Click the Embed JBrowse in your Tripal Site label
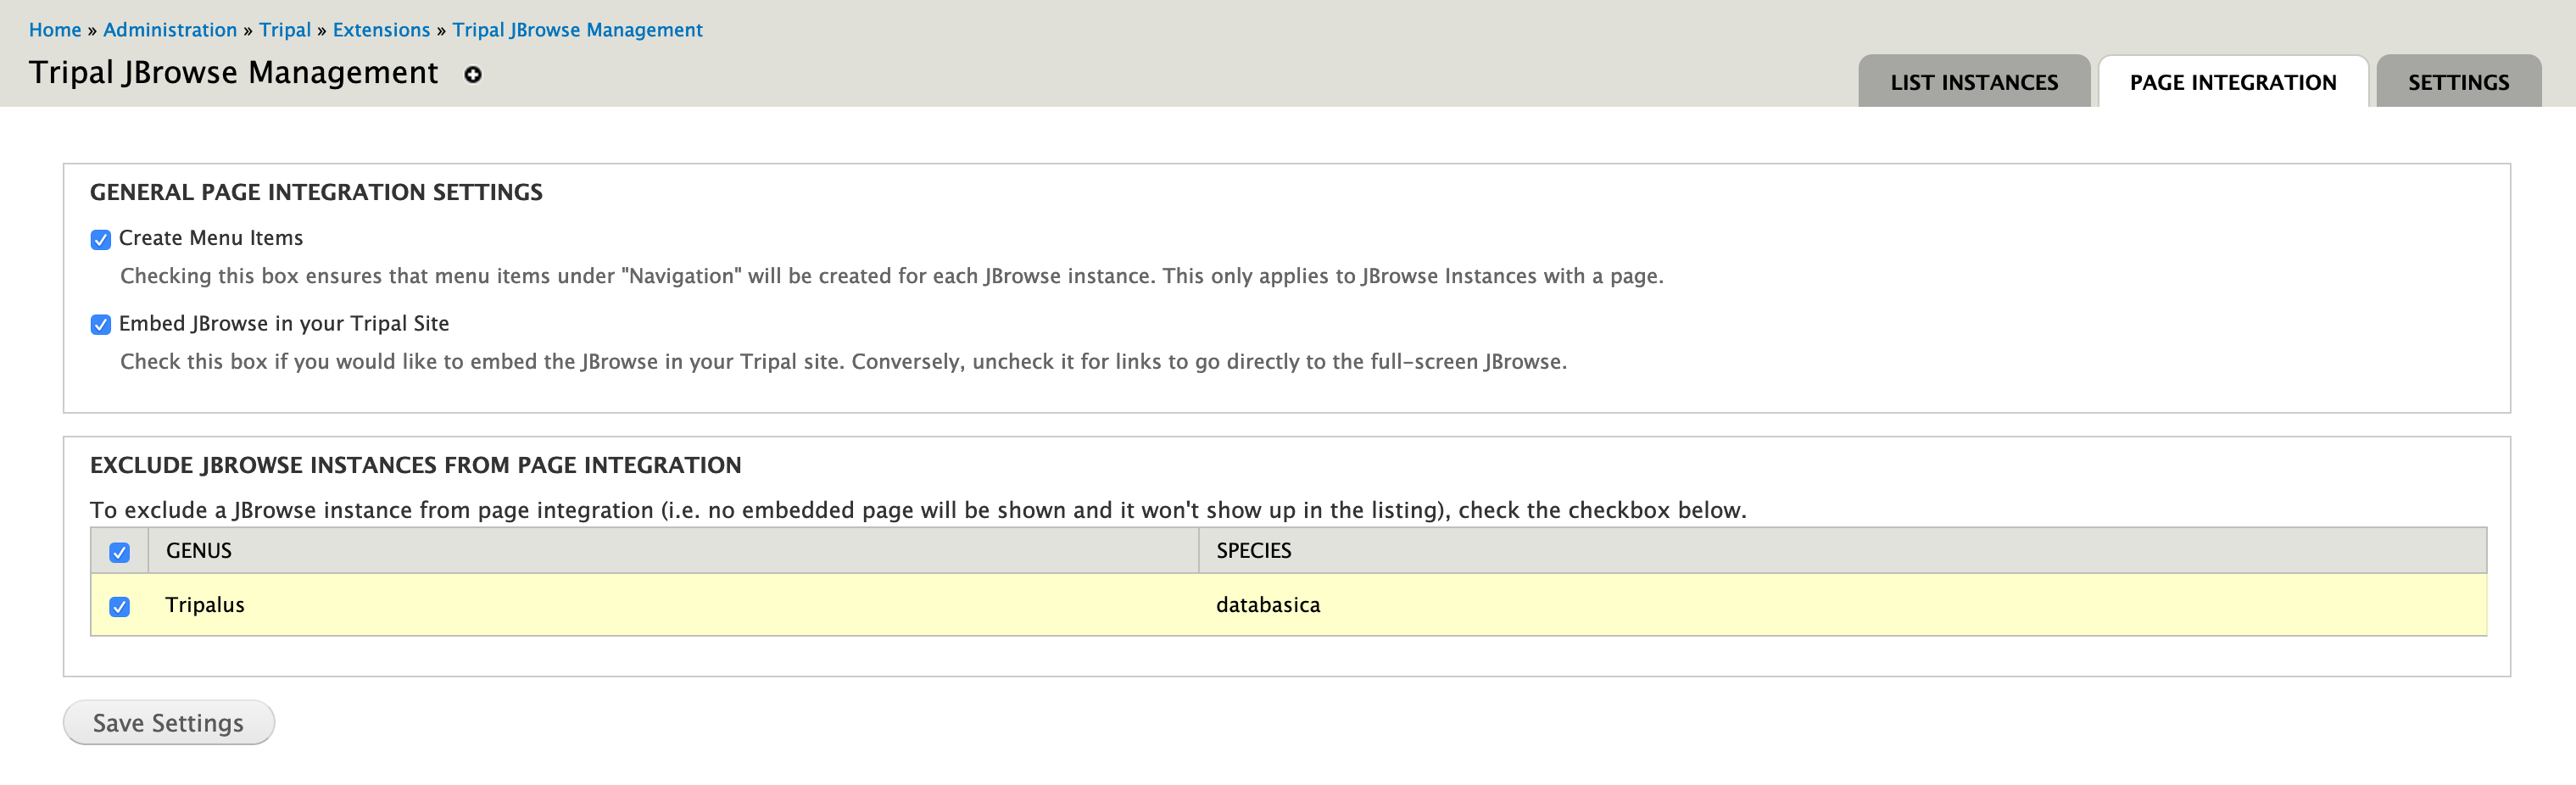2576x785 pixels. point(284,323)
